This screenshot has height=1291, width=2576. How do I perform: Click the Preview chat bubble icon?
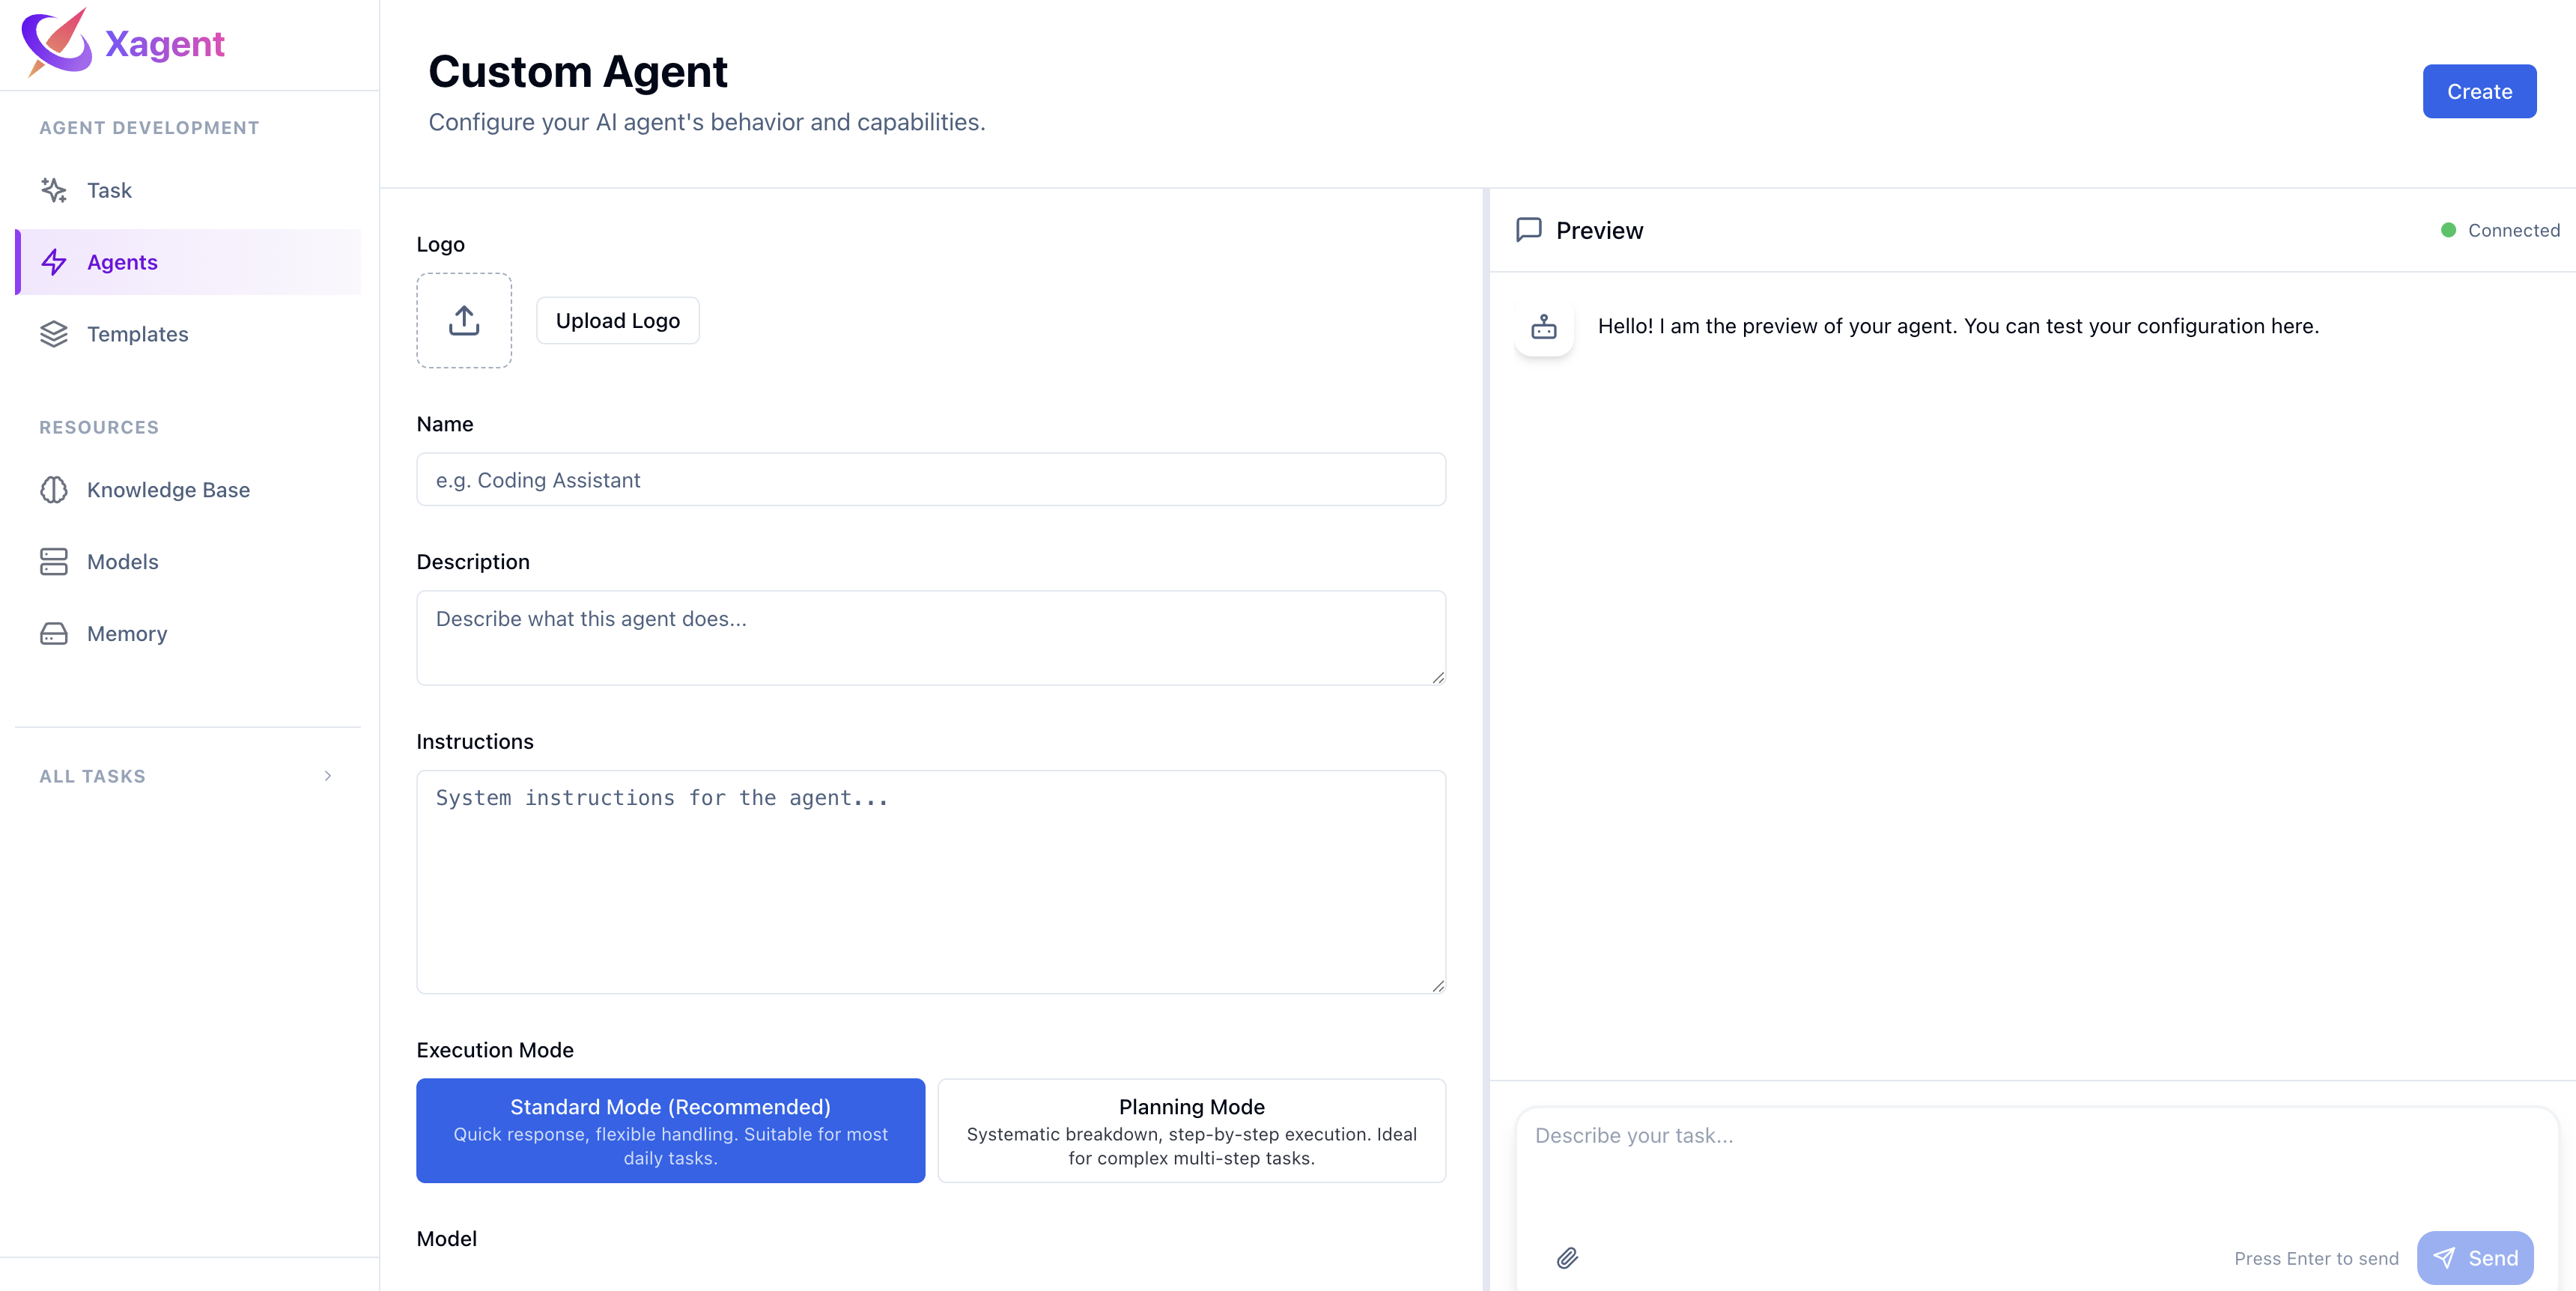(1529, 230)
